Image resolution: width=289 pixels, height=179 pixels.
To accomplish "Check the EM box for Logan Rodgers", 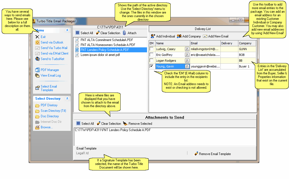I will (151, 60).
